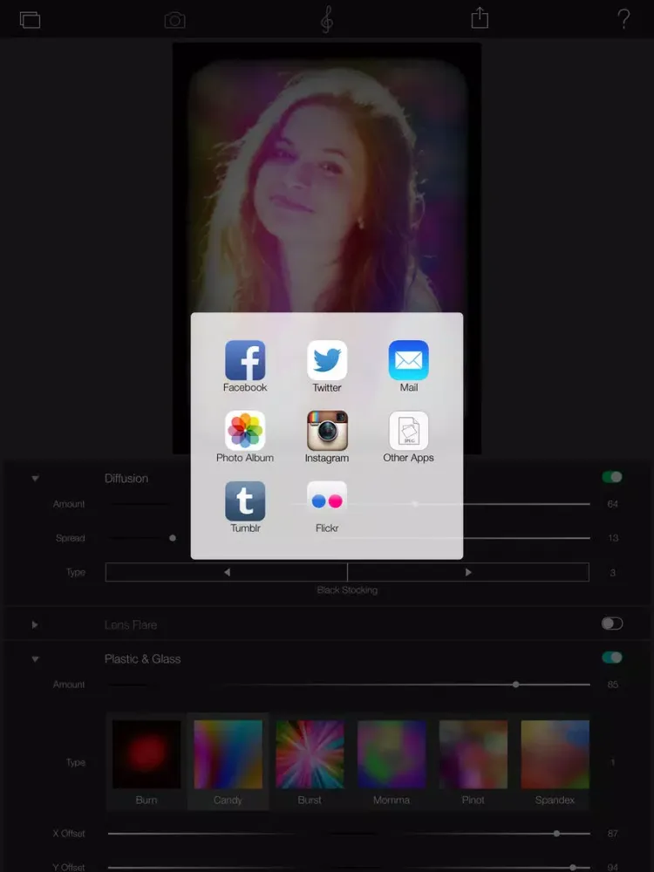Disable the Diffusion effect switch
654x872 pixels.
[612, 477]
